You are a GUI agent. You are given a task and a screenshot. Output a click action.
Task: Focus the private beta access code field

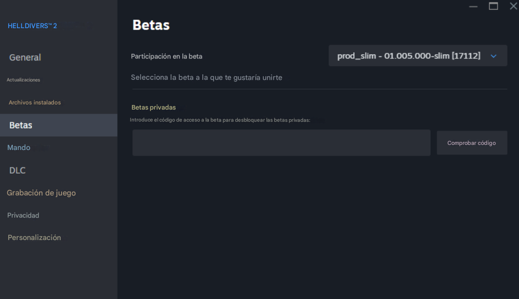[281, 143]
